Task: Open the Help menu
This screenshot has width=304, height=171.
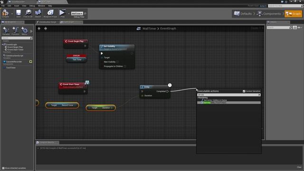Action: pos(50,6)
